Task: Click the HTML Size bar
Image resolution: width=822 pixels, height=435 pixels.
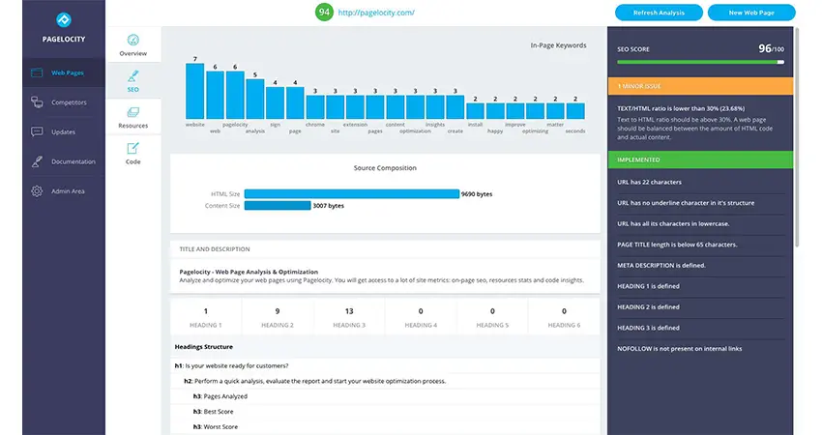Action: click(352, 194)
